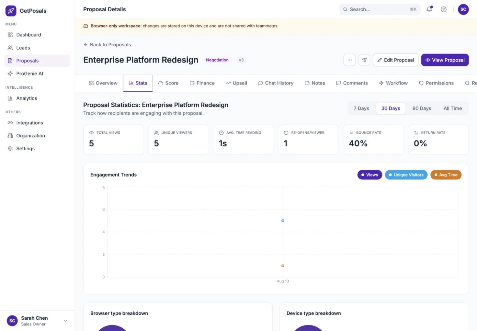Toggle the Views series on the chart
This screenshot has height=331, width=477.
(370, 175)
